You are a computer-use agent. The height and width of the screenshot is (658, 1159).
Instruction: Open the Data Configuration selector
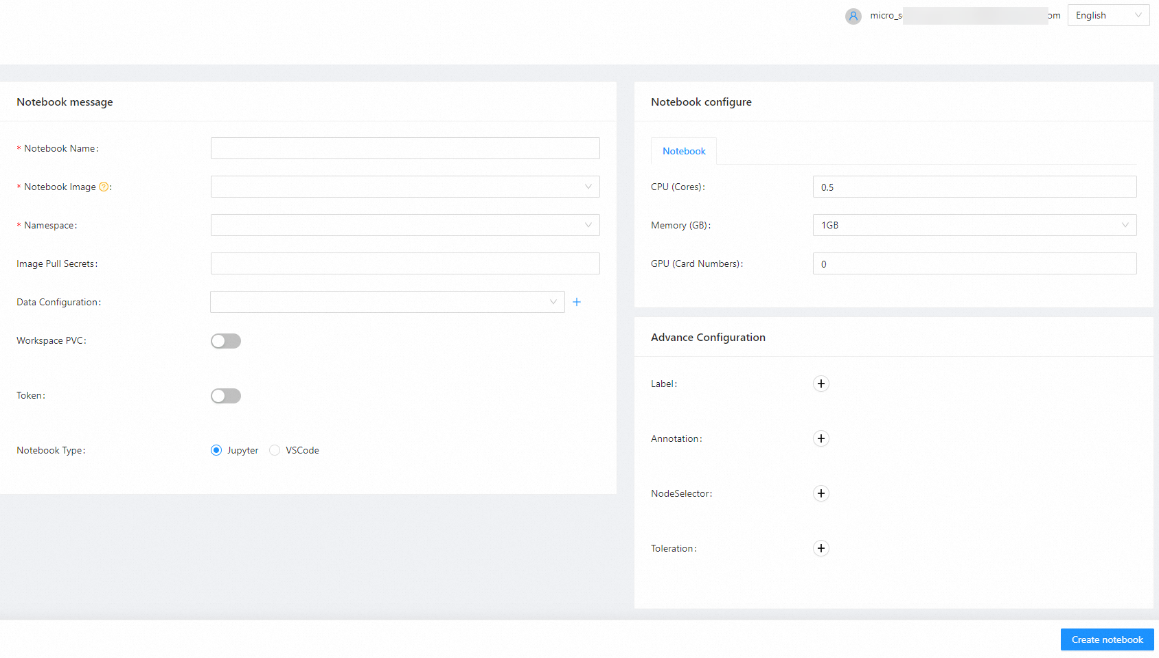pyautogui.click(x=387, y=302)
